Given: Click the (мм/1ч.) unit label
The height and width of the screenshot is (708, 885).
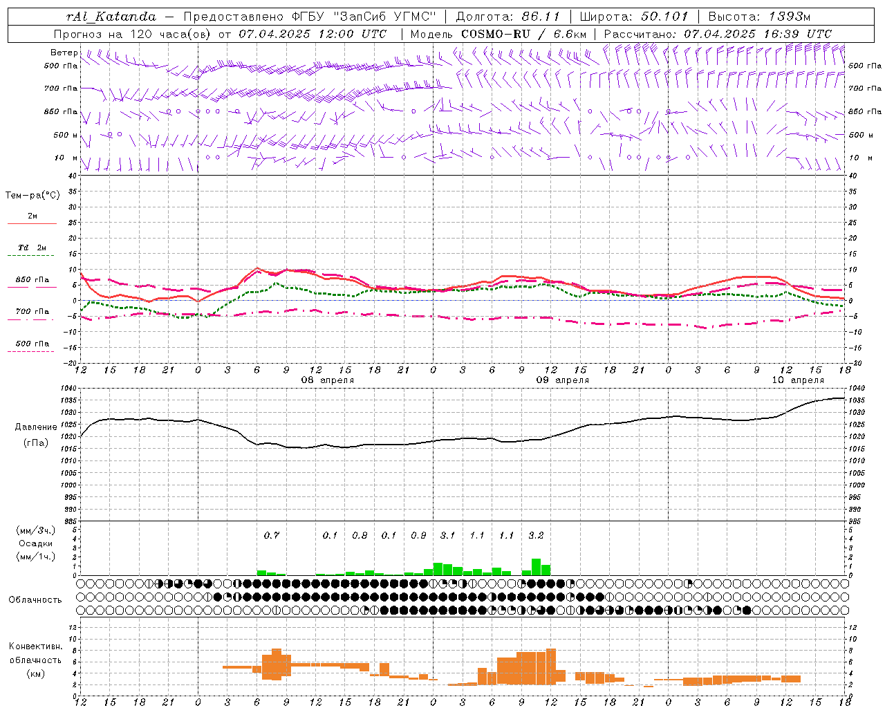Looking at the screenshot, I should point(35,557).
